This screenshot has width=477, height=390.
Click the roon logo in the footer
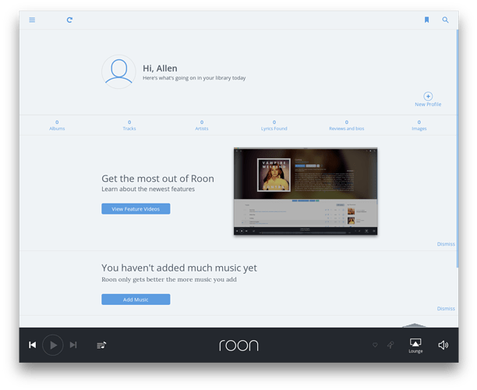point(238,346)
